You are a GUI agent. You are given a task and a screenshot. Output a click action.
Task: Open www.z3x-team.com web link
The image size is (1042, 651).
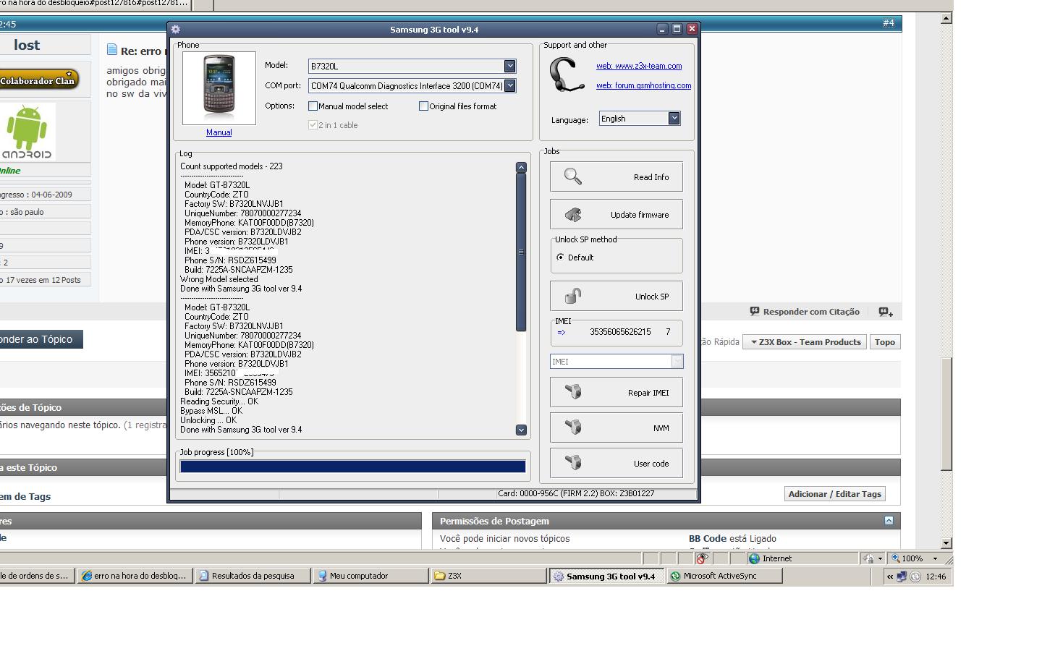tap(639, 66)
